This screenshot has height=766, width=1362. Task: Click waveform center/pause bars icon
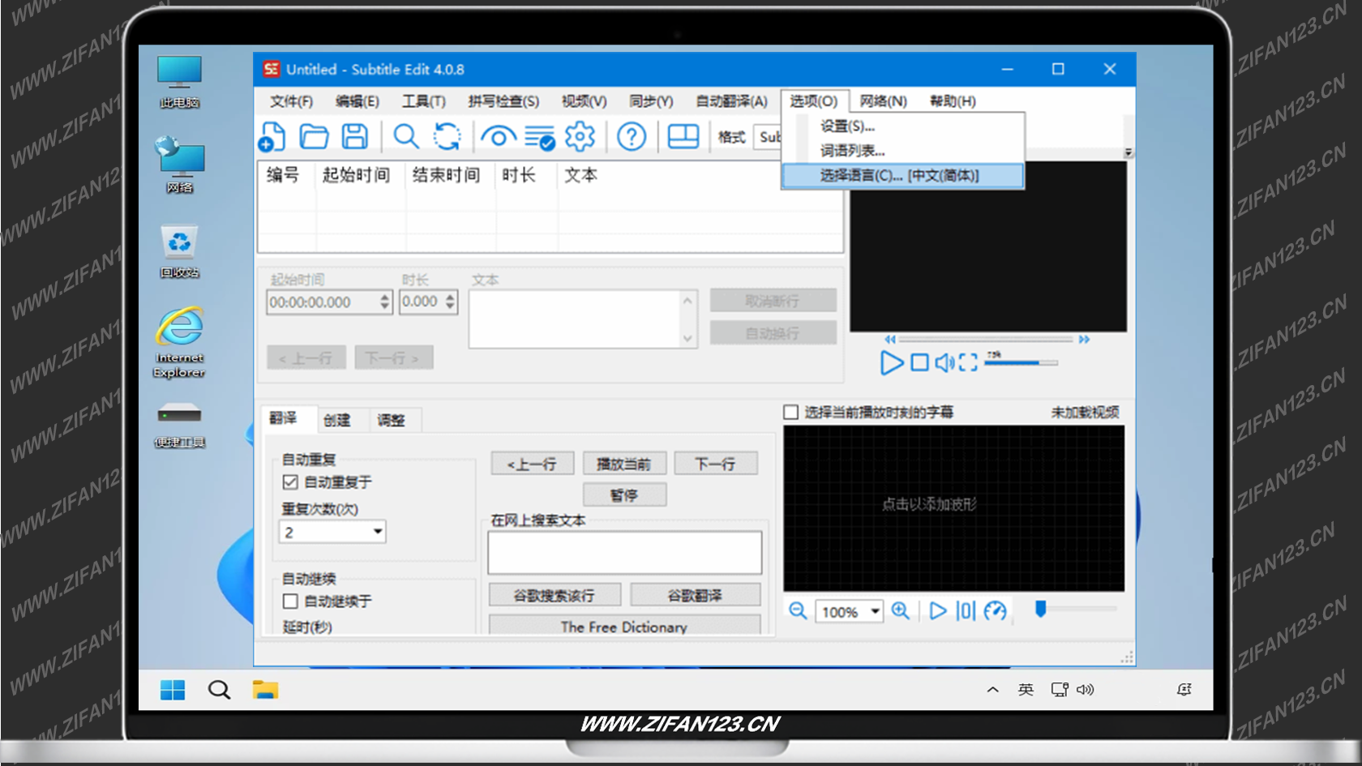point(966,610)
